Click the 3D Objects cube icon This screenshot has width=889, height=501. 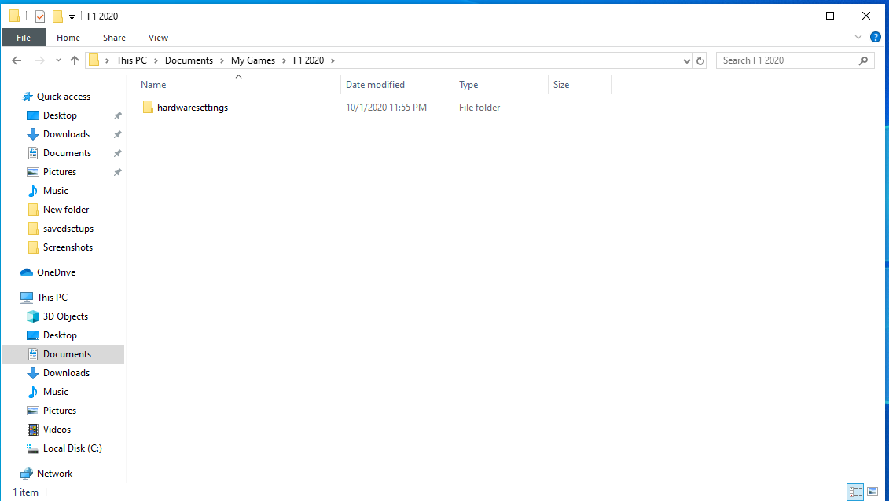coord(33,316)
